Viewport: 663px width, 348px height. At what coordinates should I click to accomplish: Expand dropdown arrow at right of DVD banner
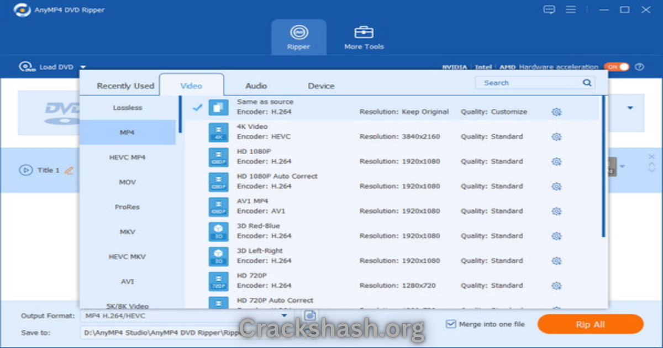coord(630,108)
